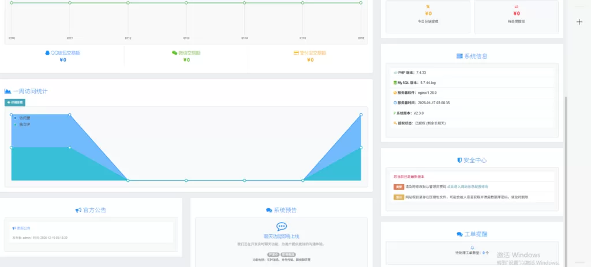Click the 今日分站提成 stat card
Image resolution: width=591 pixels, height=267 pixels.
(428, 16)
